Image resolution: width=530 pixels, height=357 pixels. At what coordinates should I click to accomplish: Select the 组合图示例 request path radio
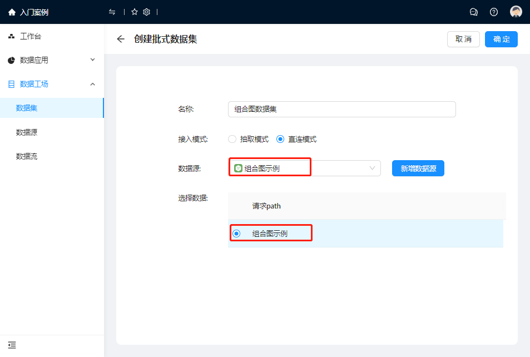coord(236,234)
